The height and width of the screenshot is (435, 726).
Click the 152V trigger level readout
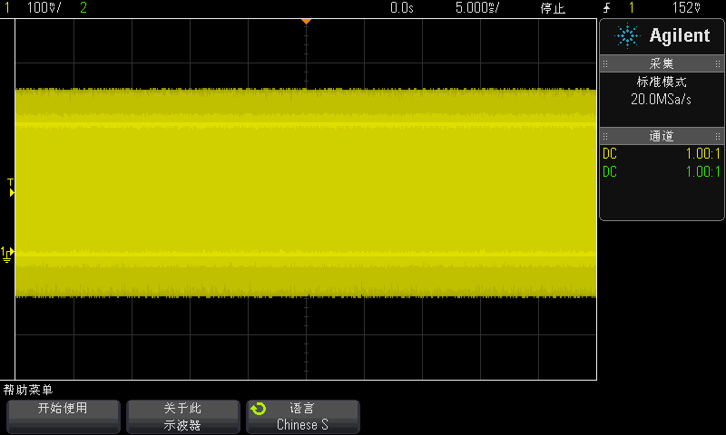point(686,8)
